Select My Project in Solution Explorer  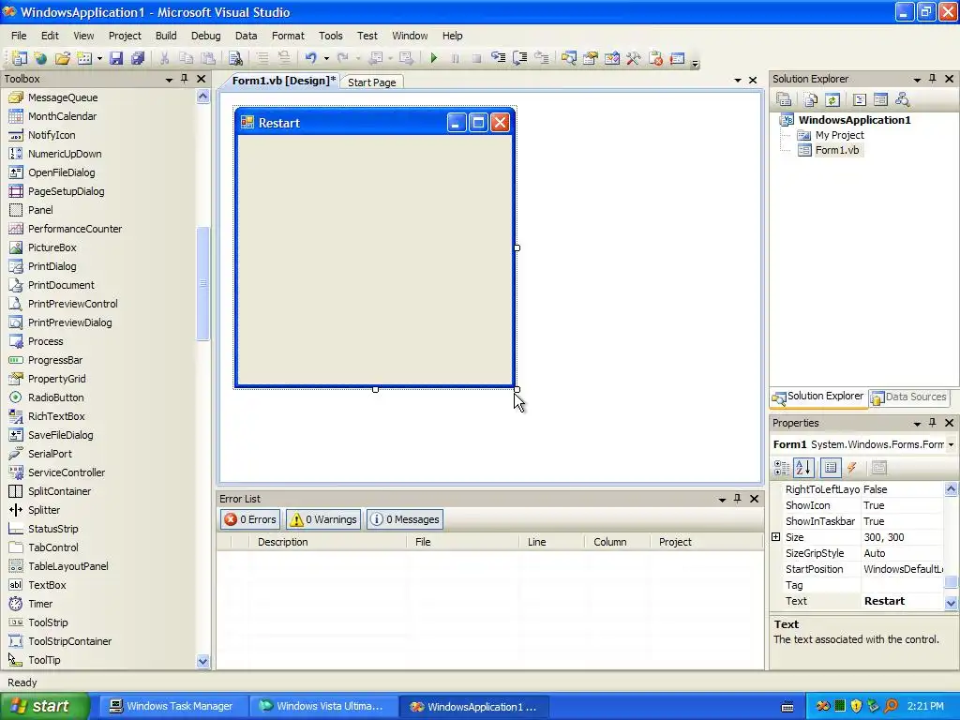pos(839,135)
